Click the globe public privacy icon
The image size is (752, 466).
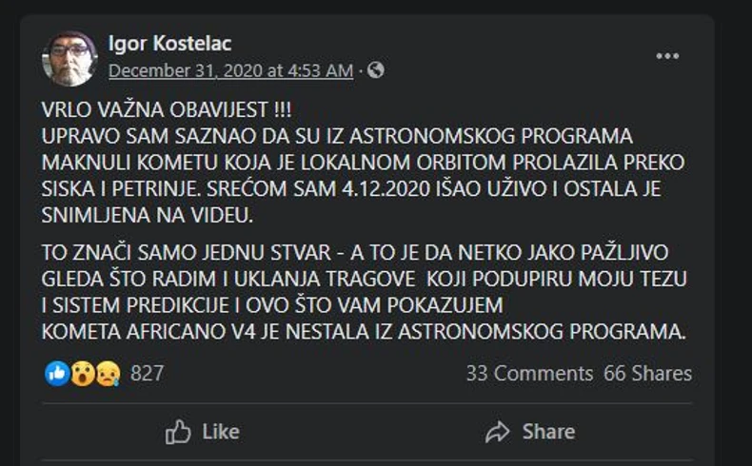coord(376,70)
